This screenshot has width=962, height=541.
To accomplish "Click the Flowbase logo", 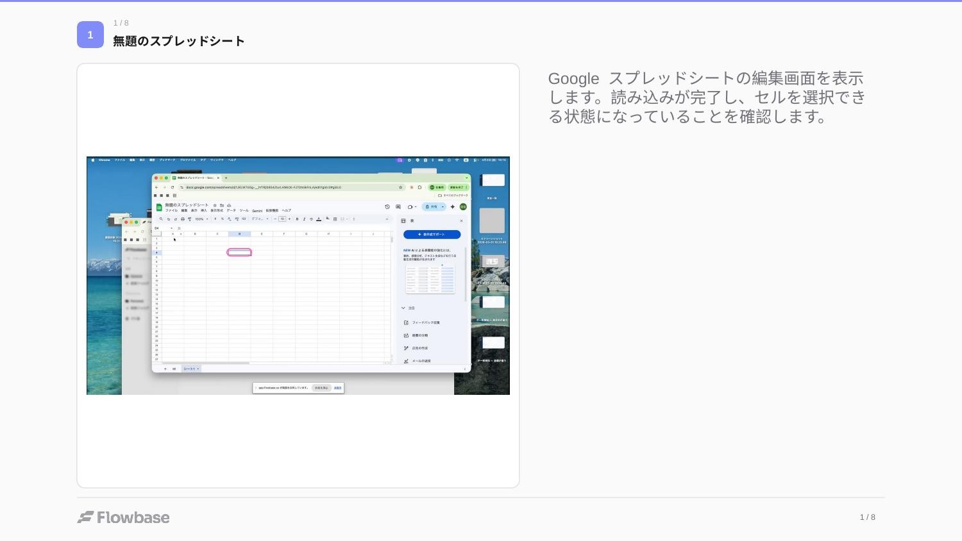I will 124,517.
